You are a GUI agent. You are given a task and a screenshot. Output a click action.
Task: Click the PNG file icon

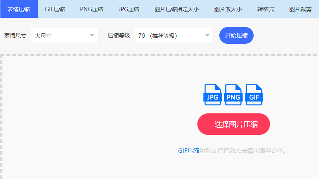click(233, 95)
